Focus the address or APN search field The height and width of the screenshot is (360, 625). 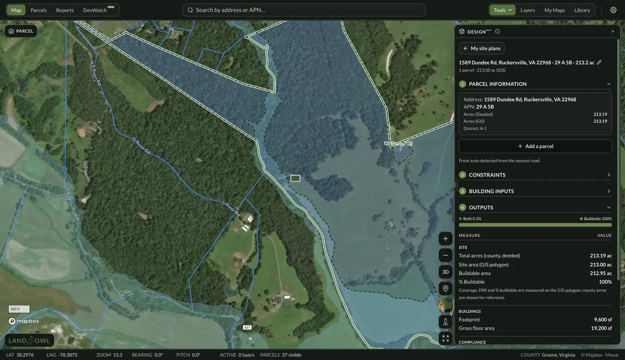click(304, 10)
